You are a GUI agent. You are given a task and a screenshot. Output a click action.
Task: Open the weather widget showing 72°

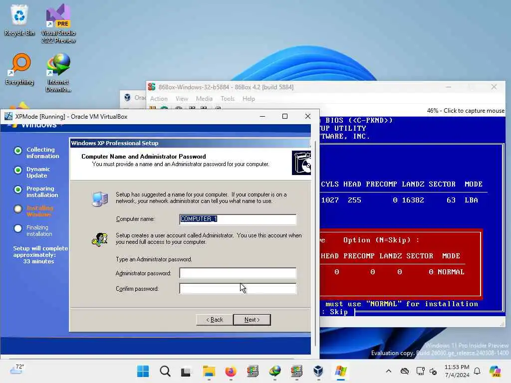16,370
